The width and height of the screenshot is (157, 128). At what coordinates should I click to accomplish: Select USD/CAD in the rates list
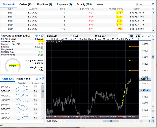[21, 118]
